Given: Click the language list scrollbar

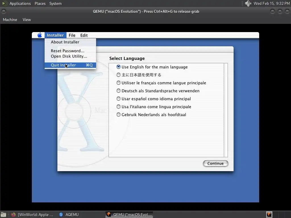Looking at the screenshot, I should 225,110.
